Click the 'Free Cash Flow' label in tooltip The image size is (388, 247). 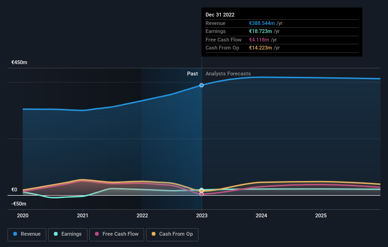point(224,40)
